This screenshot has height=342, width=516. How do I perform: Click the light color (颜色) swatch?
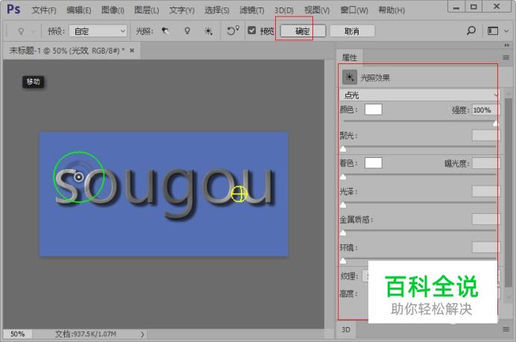tap(373, 110)
